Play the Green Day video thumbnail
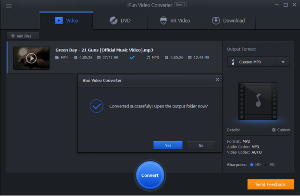 (31, 58)
